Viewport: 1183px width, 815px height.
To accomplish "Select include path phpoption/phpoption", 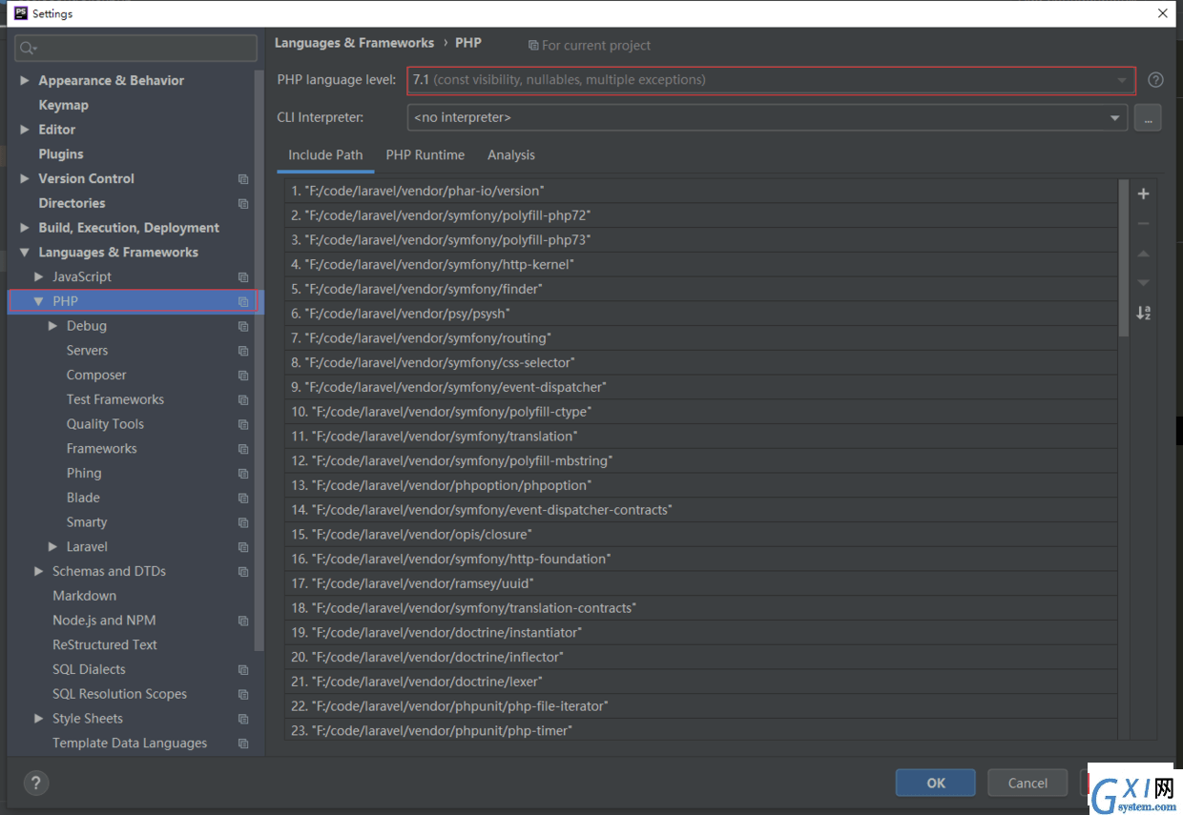I will point(701,486).
